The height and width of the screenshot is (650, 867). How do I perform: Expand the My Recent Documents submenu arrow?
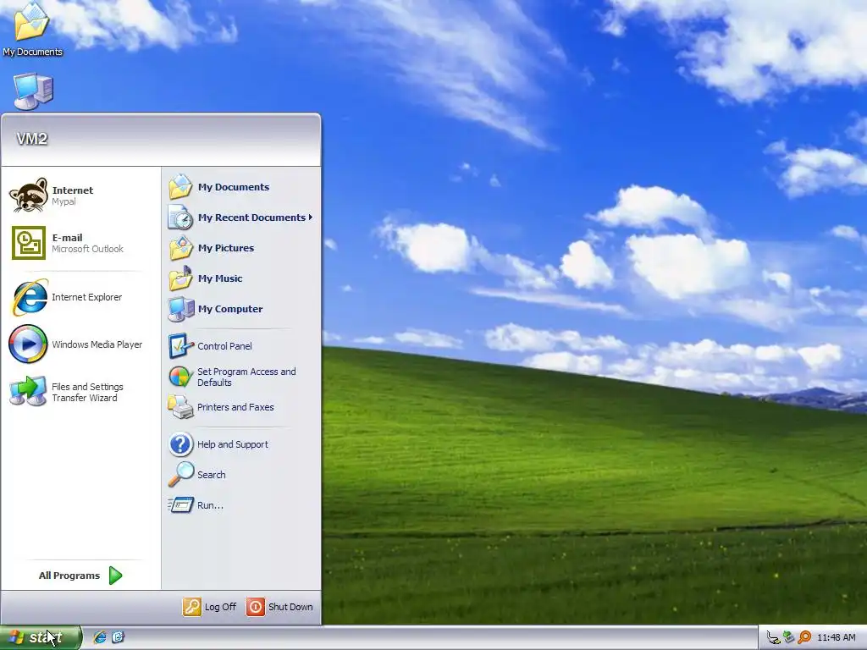(311, 218)
